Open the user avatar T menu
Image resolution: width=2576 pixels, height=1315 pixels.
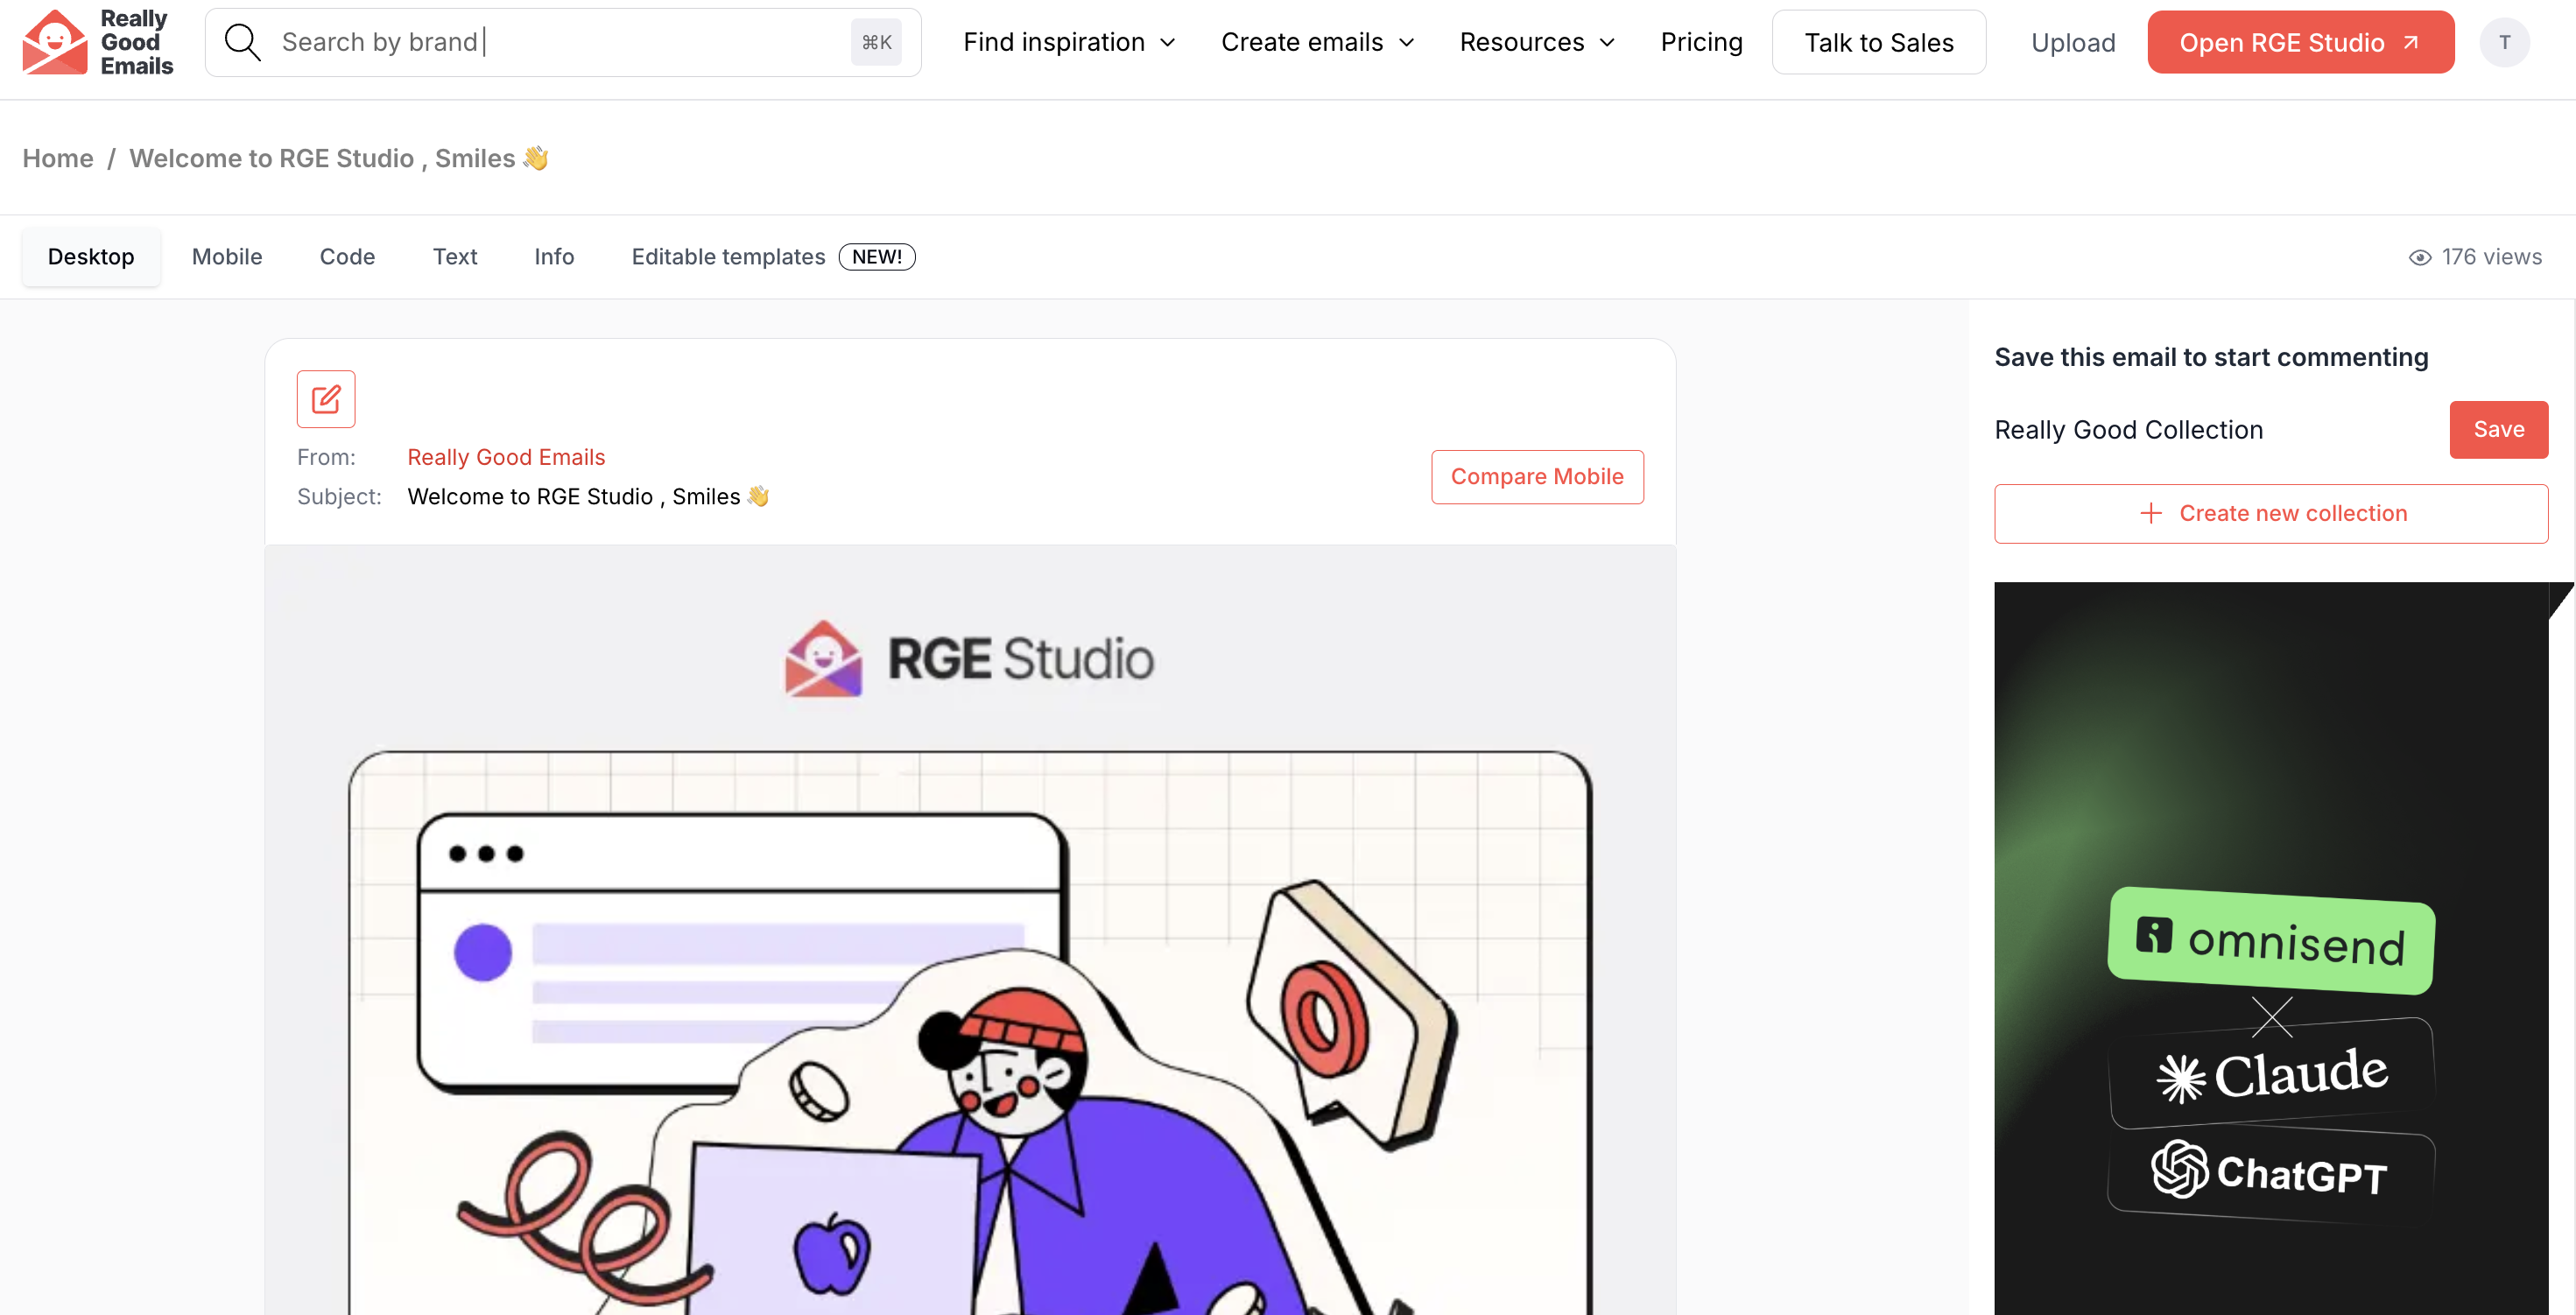[x=2504, y=42]
